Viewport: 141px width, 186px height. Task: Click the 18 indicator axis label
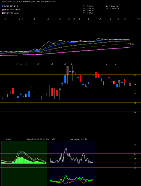pyautogui.click(x=135, y=168)
